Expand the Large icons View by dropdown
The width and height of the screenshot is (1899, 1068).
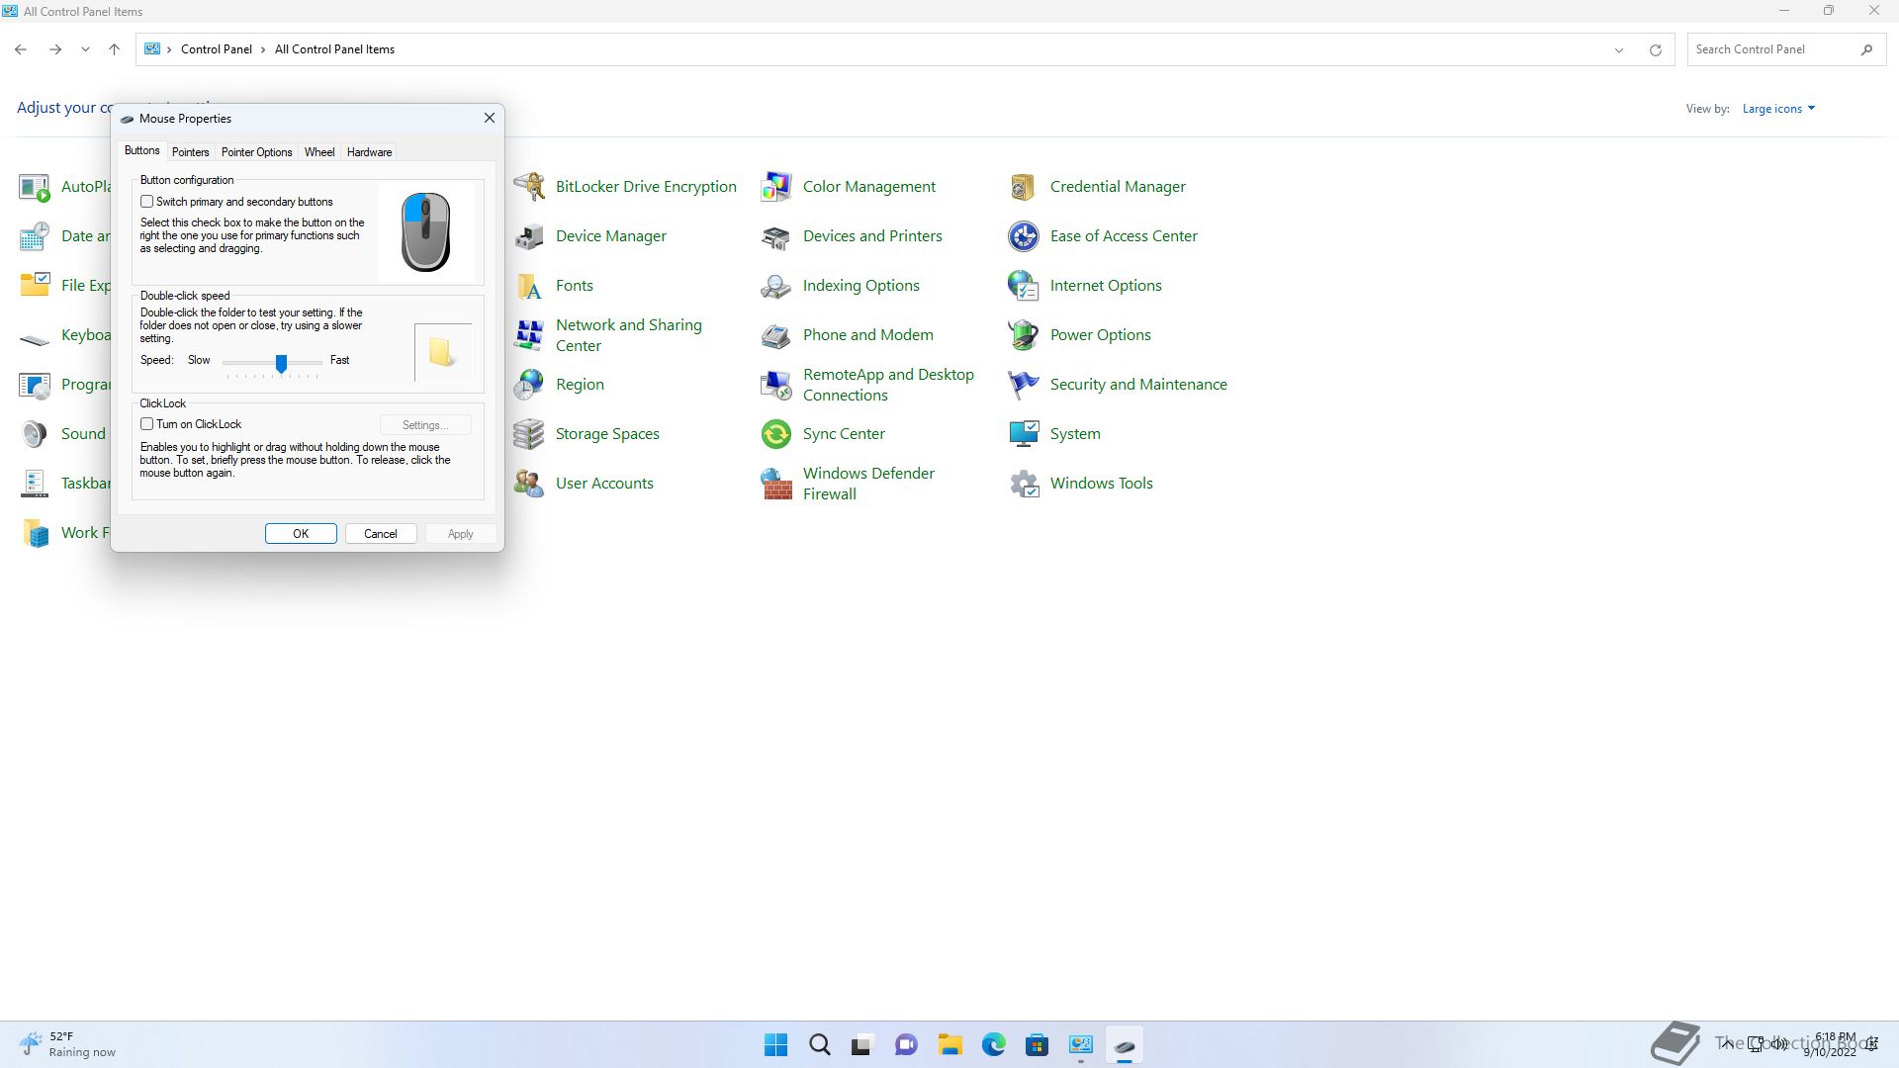click(1778, 109)
